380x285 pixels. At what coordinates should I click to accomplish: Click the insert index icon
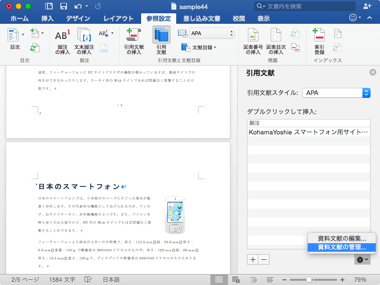pyautogui.click(x=338, y=33)
